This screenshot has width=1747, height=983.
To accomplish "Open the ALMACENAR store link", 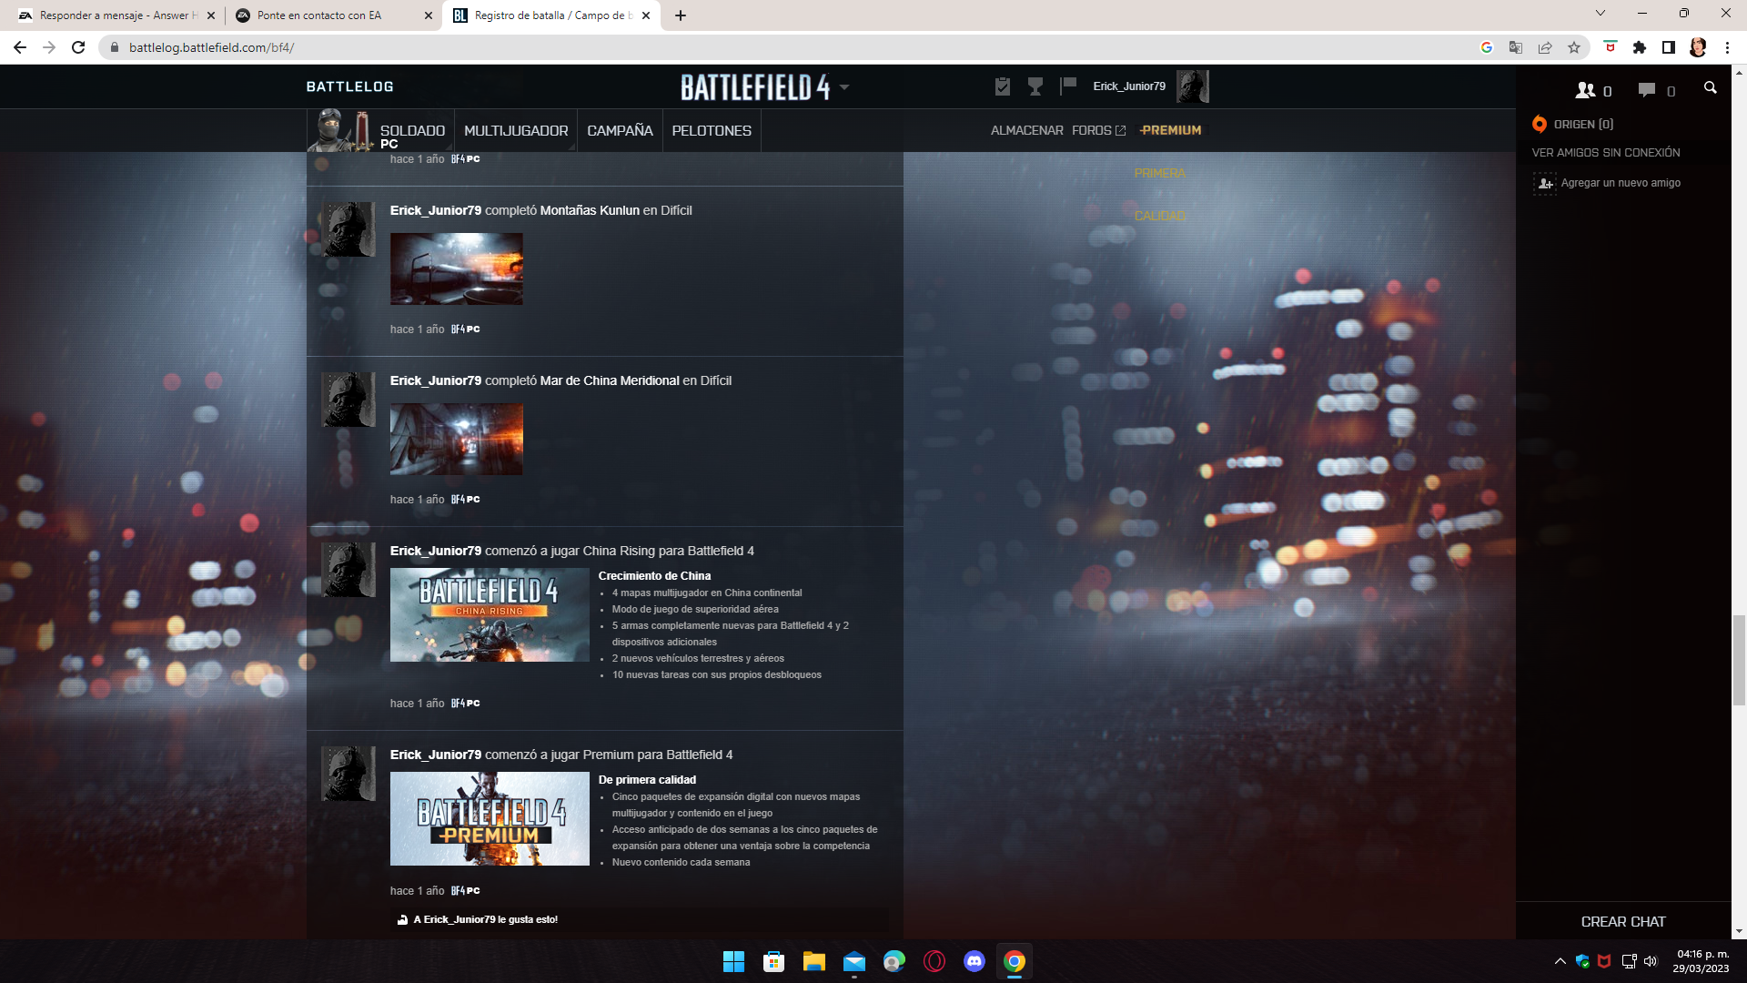I will click(1026, 130).
